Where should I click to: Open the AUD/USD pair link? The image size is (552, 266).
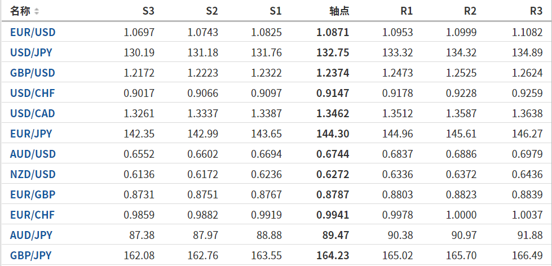tap(33, 154)
